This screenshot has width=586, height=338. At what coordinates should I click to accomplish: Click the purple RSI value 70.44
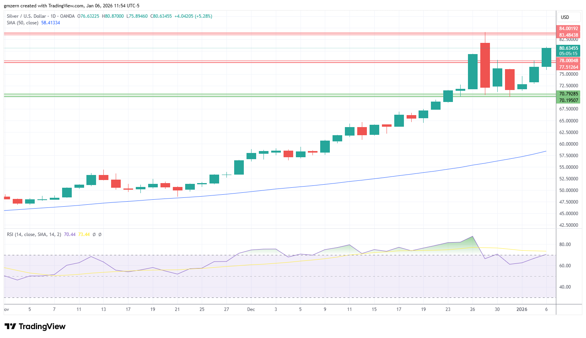[70, 234]
